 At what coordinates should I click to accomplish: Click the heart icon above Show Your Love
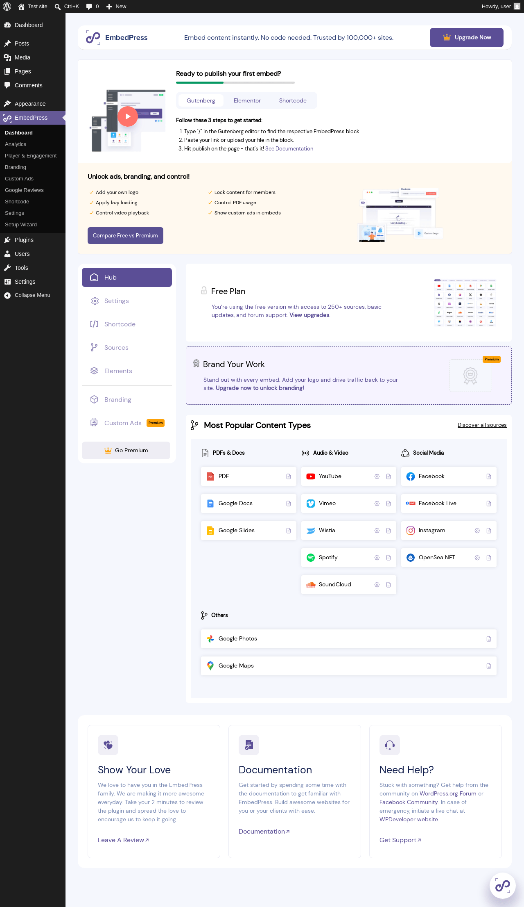click(108, 745)
